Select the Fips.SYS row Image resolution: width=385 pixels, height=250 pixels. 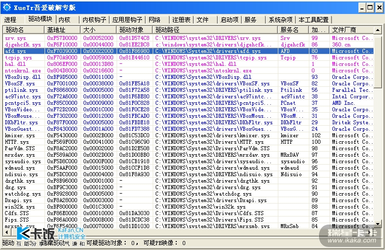tap(188, 220)
